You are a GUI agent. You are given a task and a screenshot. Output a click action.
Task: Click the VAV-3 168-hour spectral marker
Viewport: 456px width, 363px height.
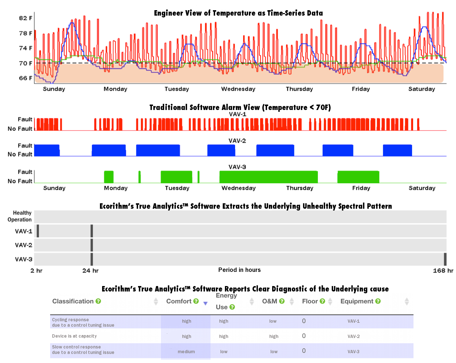tap(445, 259)
